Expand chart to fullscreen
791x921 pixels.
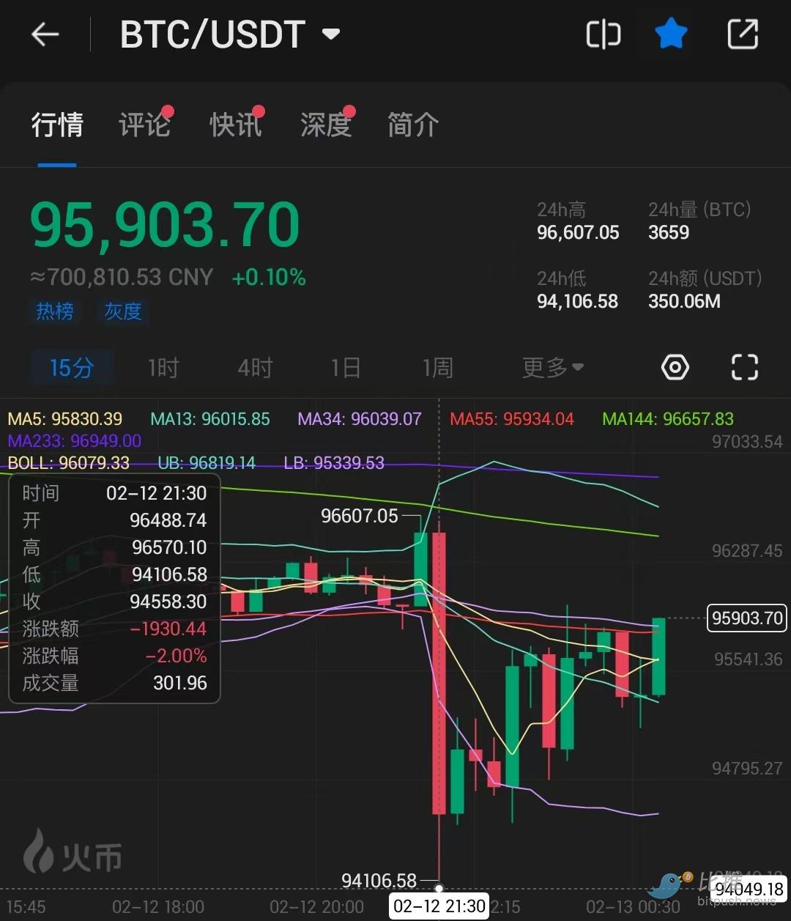click(x=744, y=367)
